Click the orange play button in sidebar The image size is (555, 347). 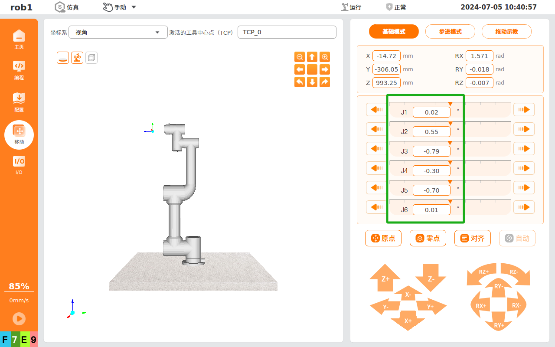(19, 319)
